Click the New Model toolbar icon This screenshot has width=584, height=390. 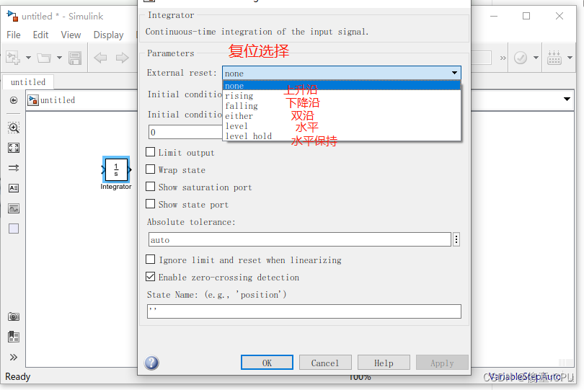pyautogui.click(x=13, y=58)
